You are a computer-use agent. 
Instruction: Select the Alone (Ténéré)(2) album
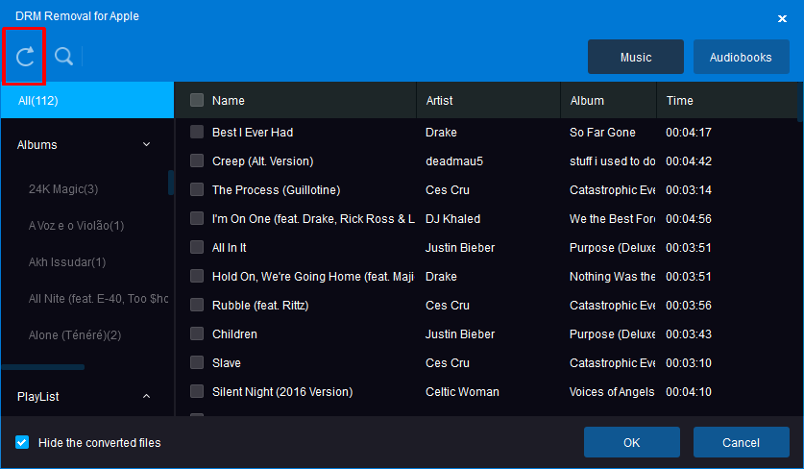pos(75,335)
